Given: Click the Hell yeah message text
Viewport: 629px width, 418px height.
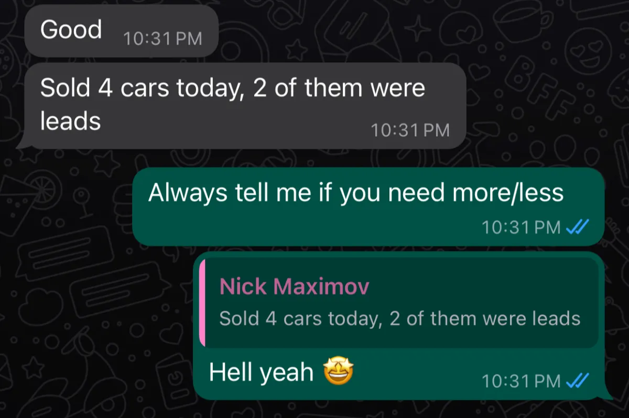Looking at the screenshot, I should (x=261, y=372).
